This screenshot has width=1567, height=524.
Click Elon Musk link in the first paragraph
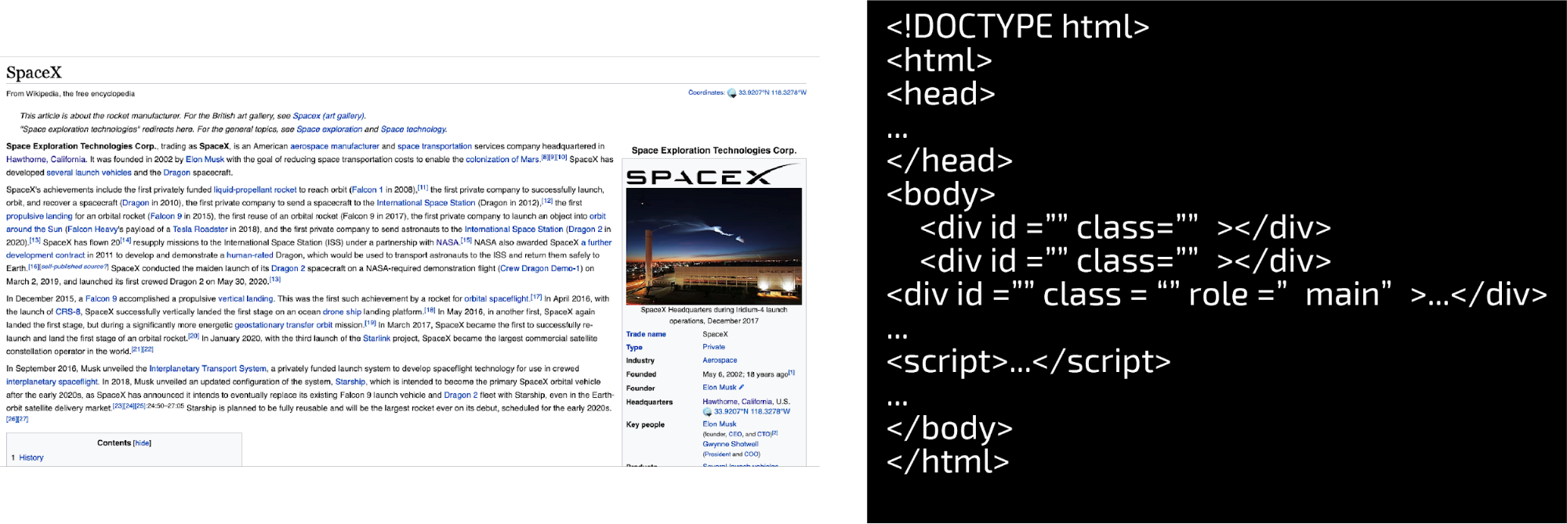pos(205,160)
